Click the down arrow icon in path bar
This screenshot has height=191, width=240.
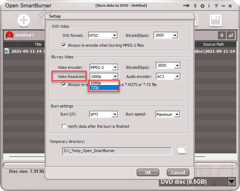[x=222, y=35]
